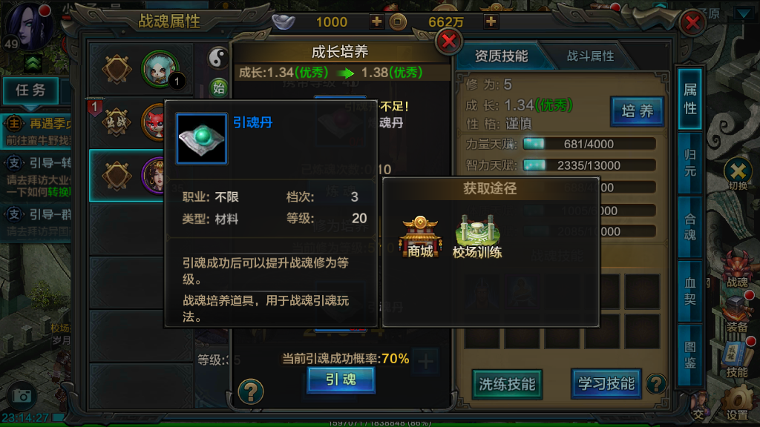760x427 pixels.
Task: Open the 商城 shop icon
Action: click(x=420, y=236)
